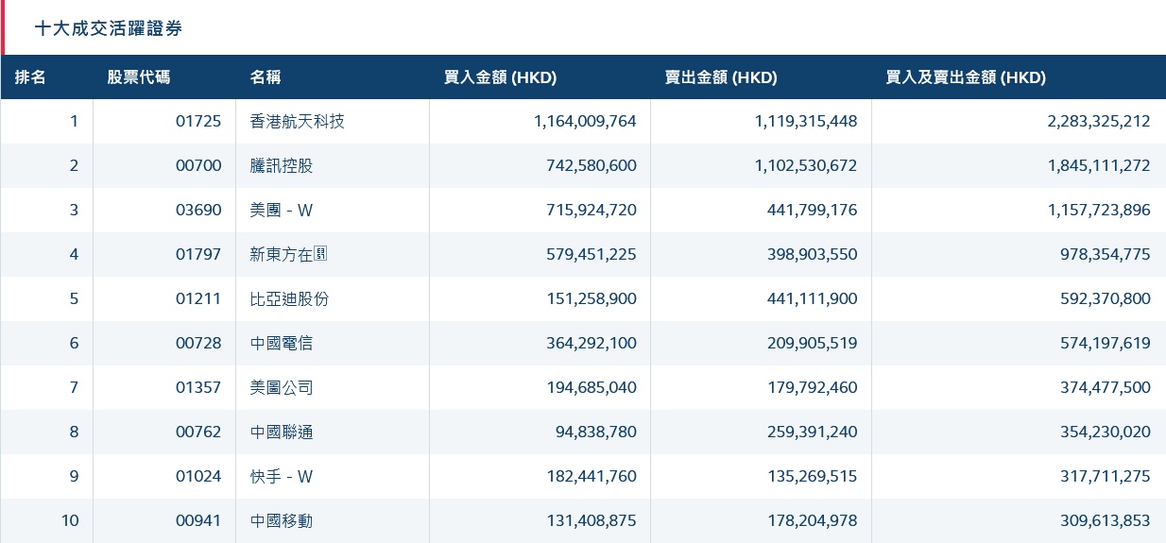Select the 中國電信 stock name
This screenshot has height=543, width=1166.
click(282, 344)
